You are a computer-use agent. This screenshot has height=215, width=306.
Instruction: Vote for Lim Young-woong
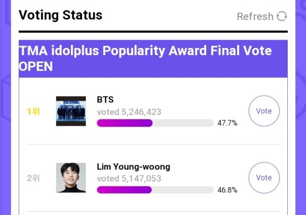click(264, 178)
